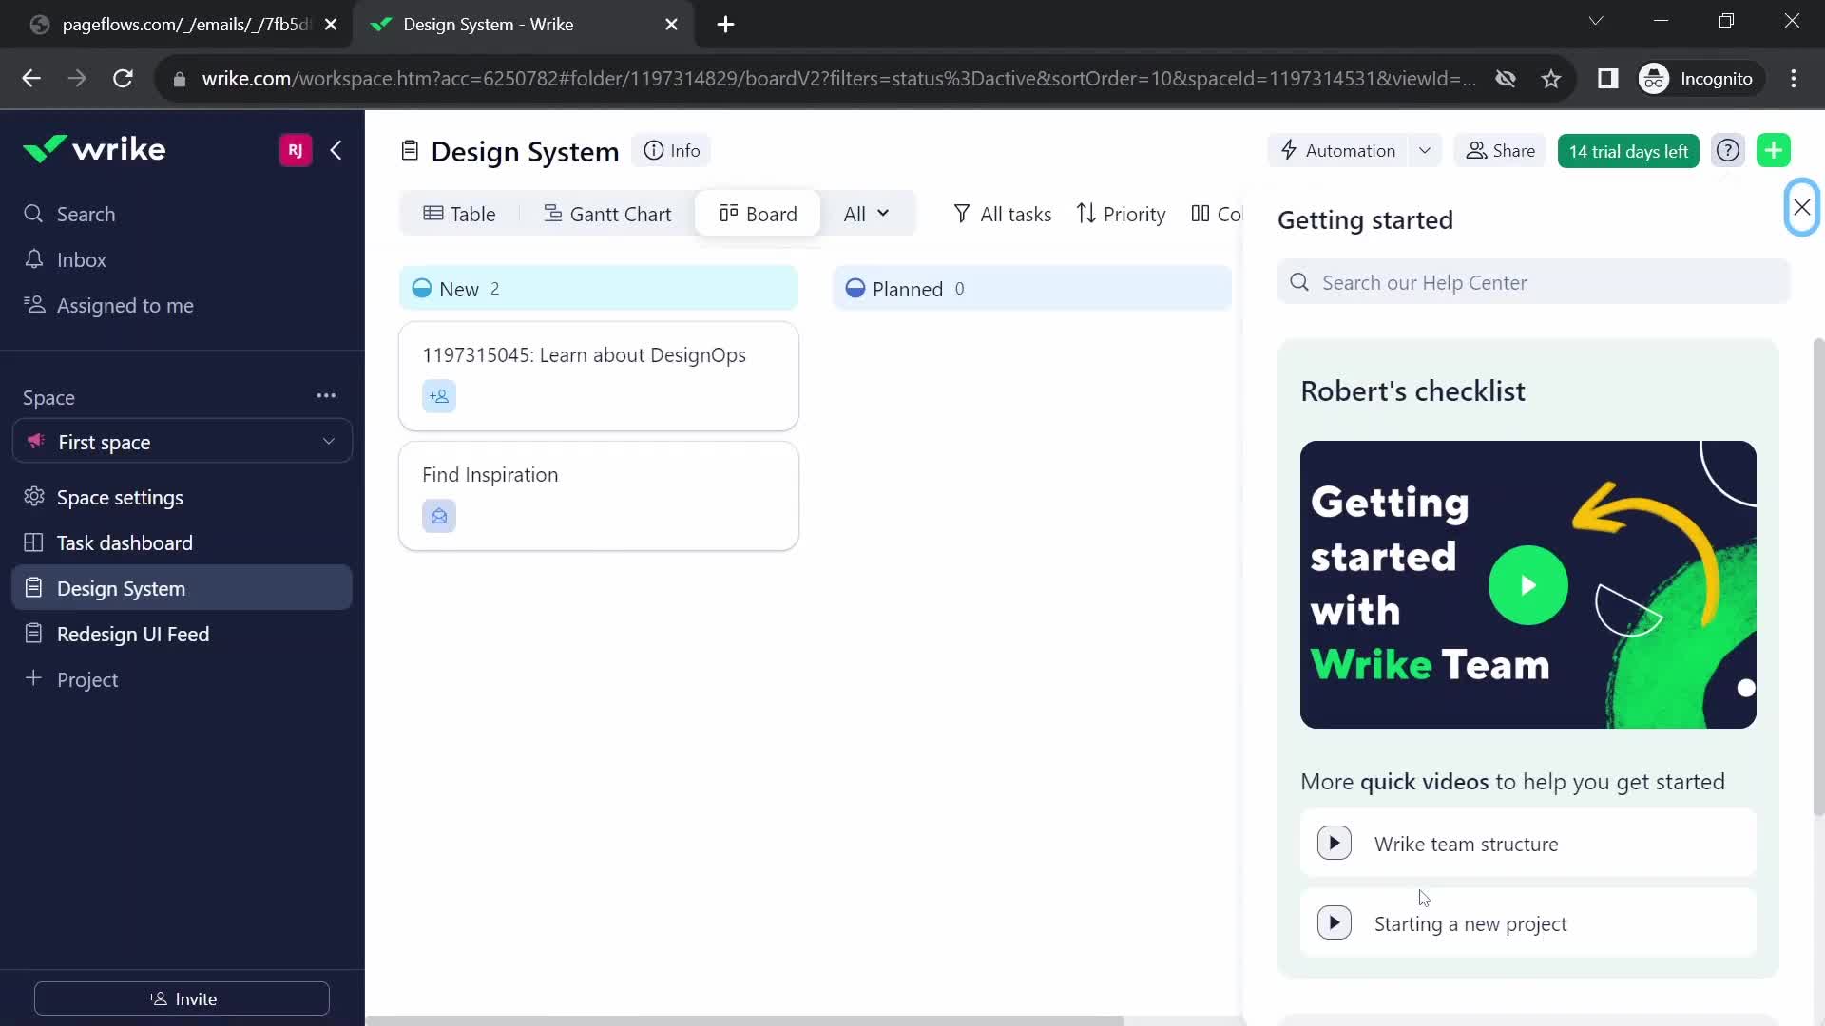Open the Automation dropdown arrow
Screen dimensions: 1825x1026
click(x=1425, y=150)
